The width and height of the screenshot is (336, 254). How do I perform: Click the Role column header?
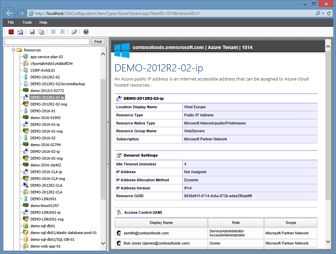point(236,223)
